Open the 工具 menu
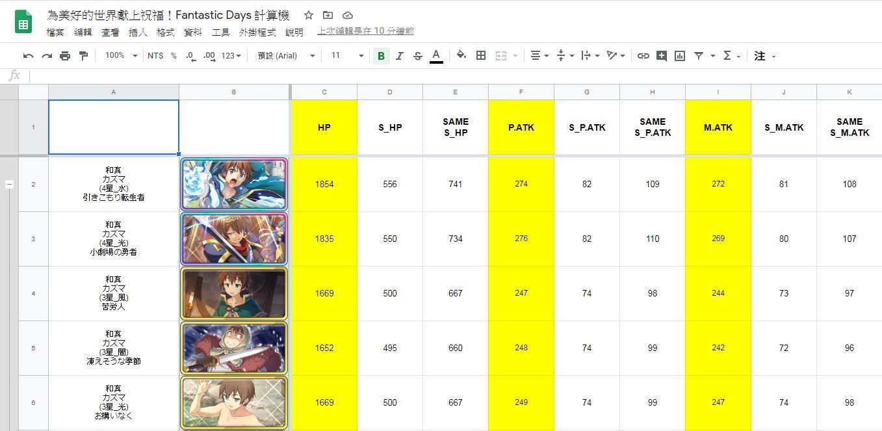 221,32
